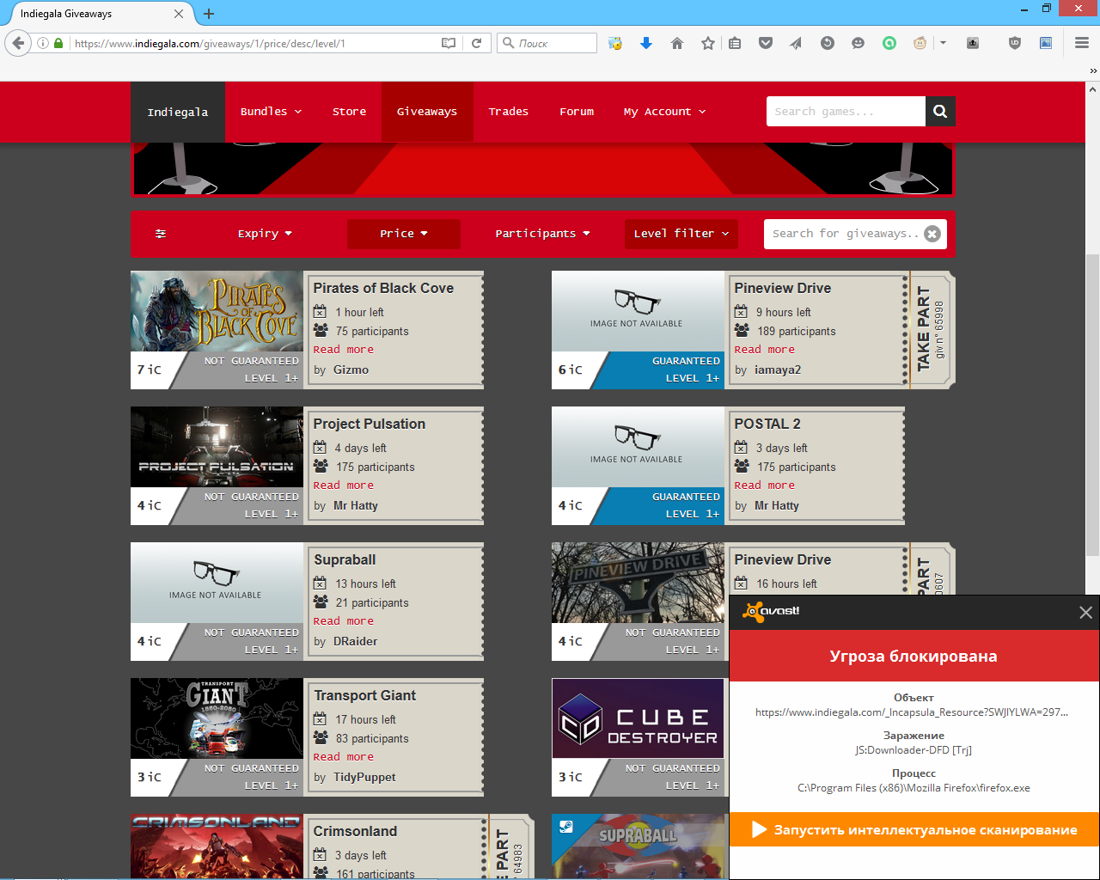The image size is (1100, 880).
Task: Show bookmarks list icon
Action: [735, 43]
